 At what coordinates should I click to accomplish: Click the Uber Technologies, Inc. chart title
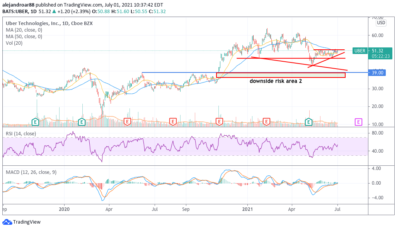[49, 24]
